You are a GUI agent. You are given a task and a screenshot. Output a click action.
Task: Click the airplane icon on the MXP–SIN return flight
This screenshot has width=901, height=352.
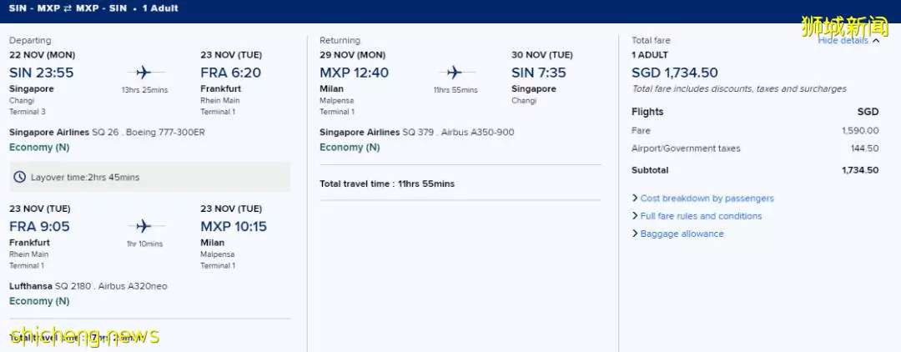click(454, 73)
